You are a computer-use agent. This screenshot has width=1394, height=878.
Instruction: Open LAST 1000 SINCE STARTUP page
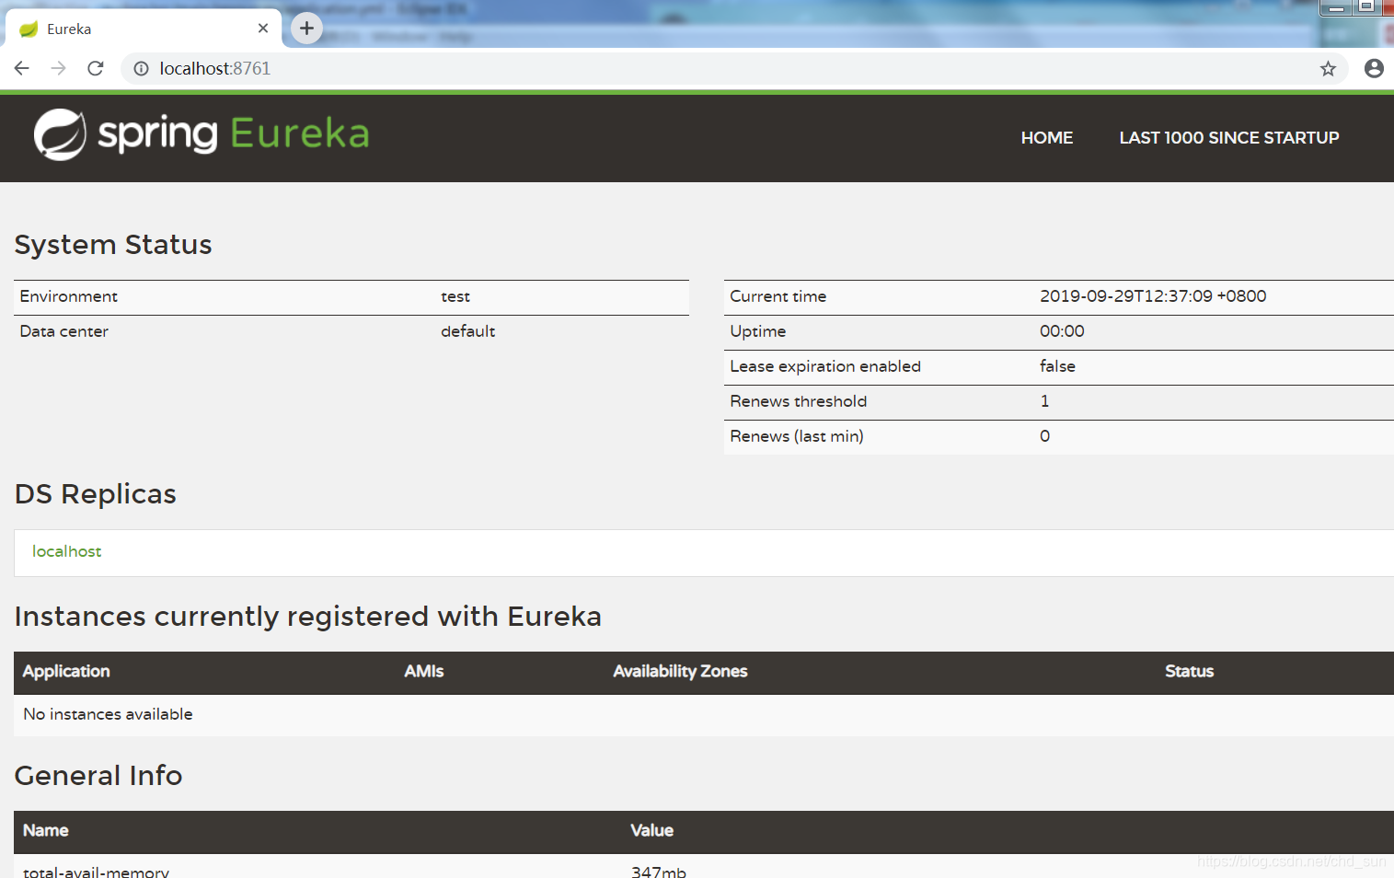coord(1229,137)
